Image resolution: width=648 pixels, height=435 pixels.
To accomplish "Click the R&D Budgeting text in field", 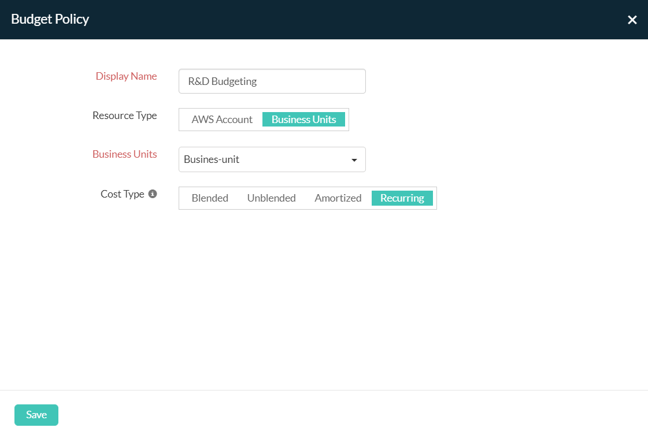I will click(x=223, y=81).
